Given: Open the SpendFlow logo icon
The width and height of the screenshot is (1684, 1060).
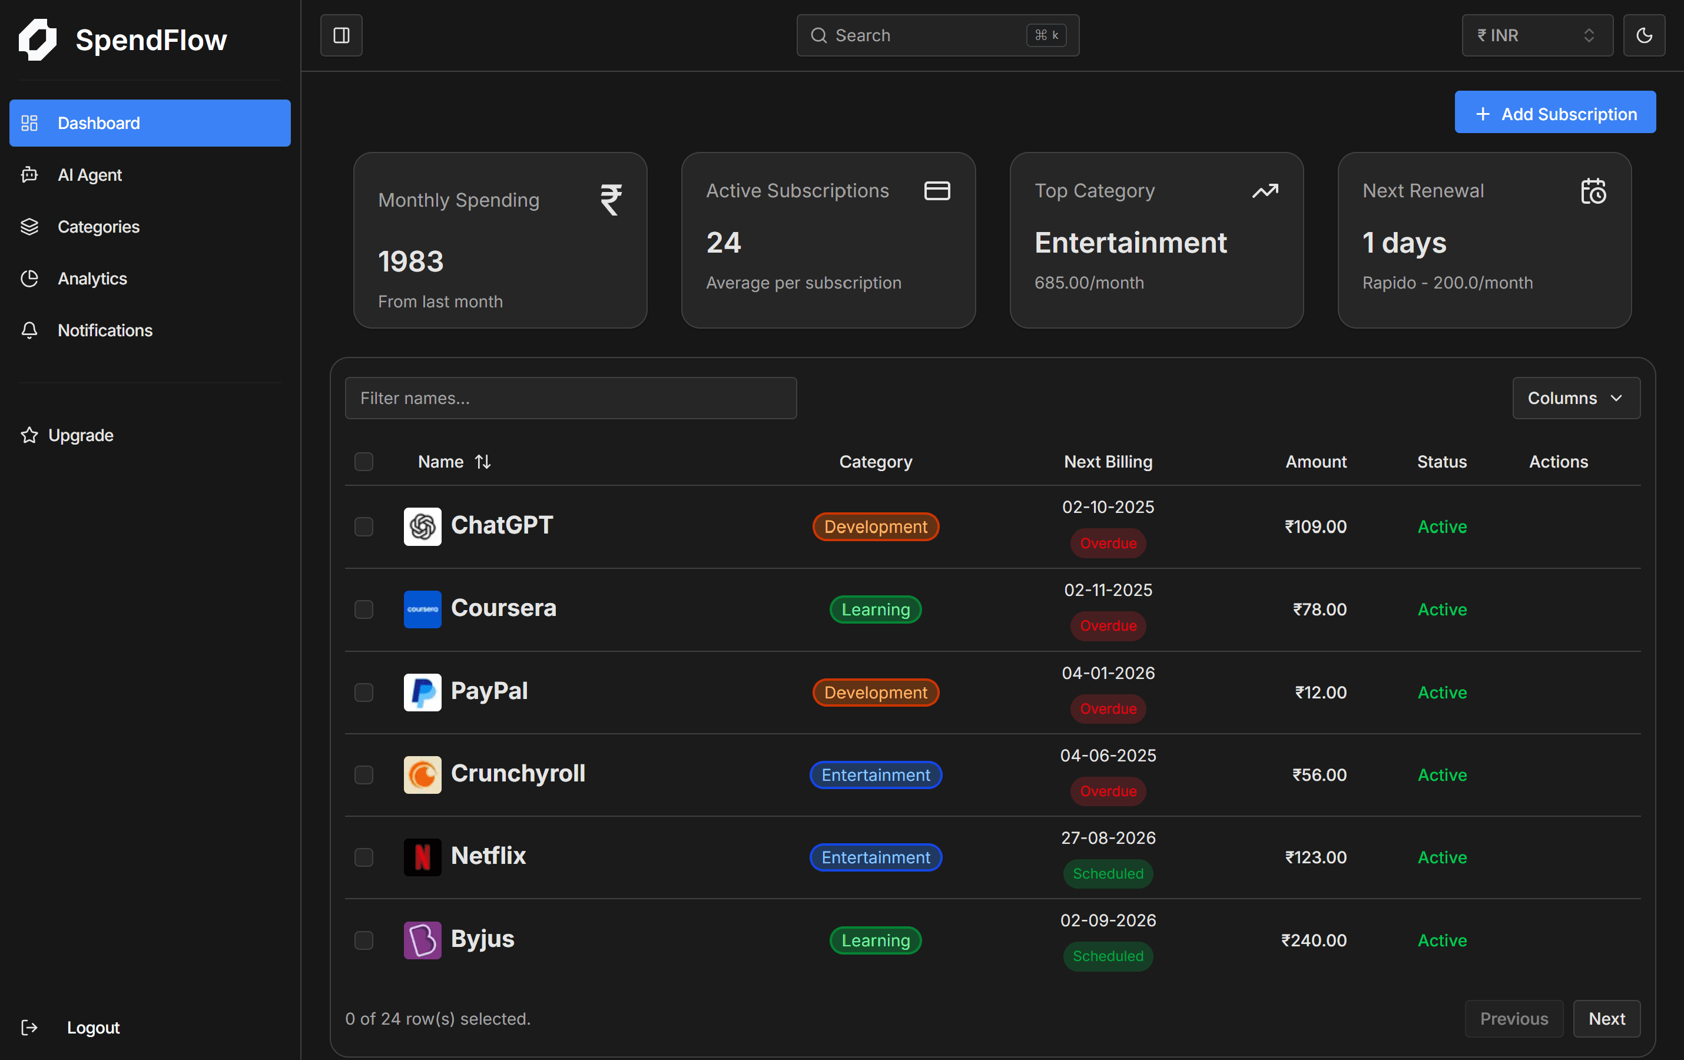Looking at the screenshot, I should (38, 40).
